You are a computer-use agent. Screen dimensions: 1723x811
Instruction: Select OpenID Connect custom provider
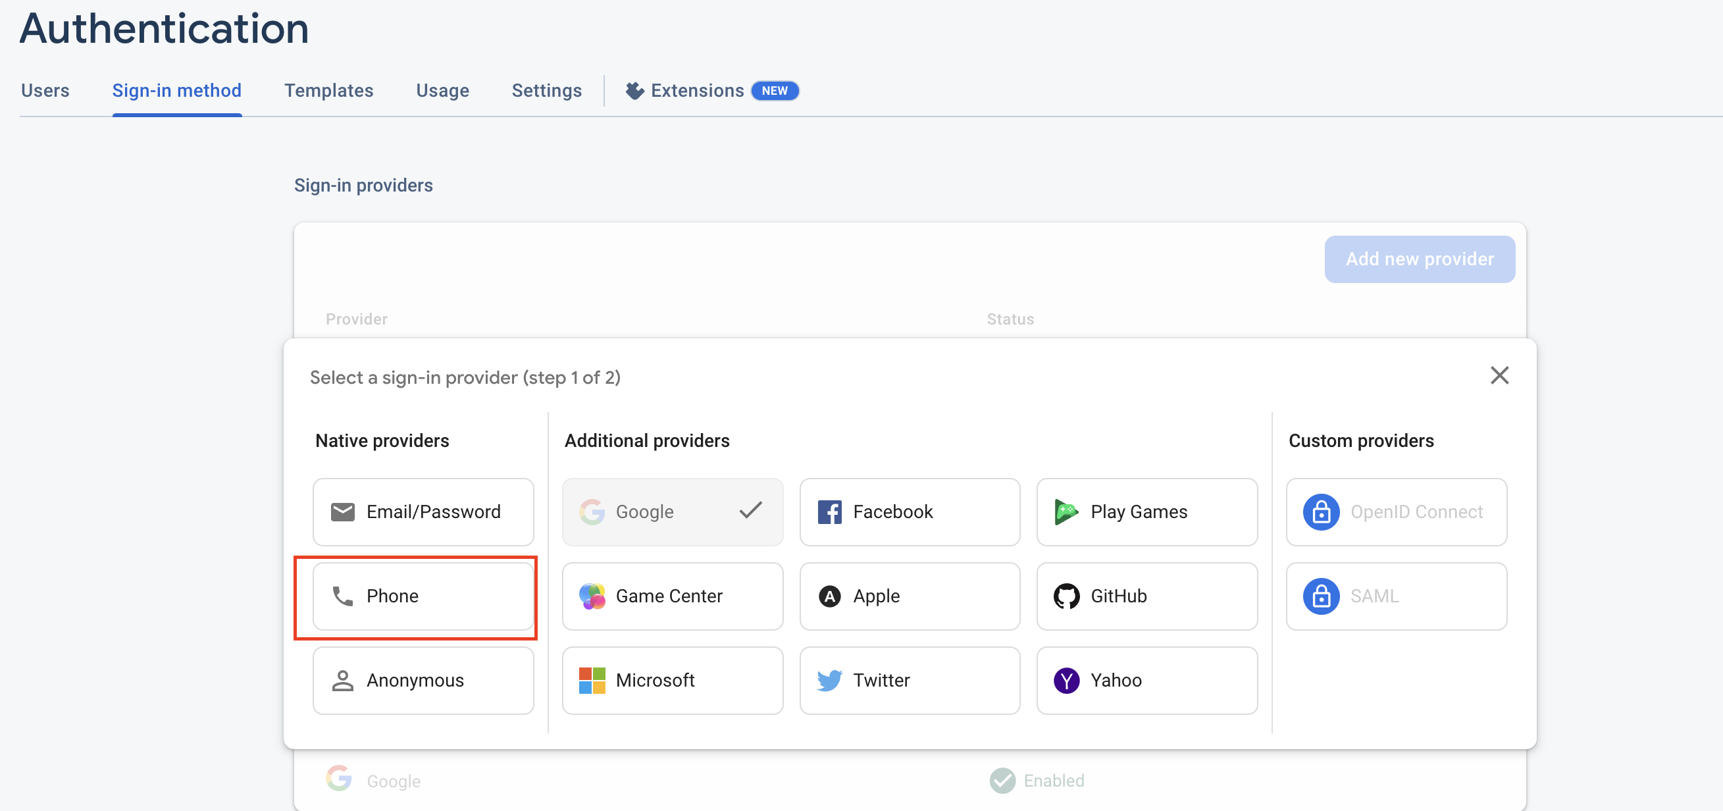pyautogui.click(x=1396, y=511)
